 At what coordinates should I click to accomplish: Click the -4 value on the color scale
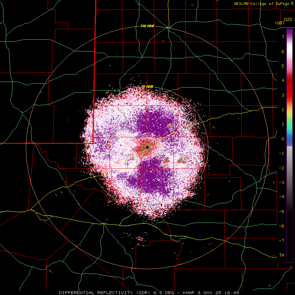click(x=282, y=197)
